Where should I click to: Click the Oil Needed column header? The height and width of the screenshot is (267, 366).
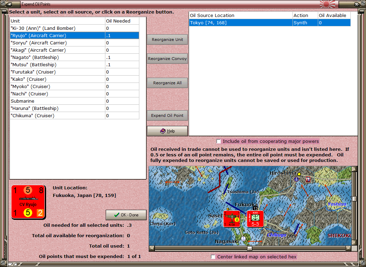pyautogui.click(x=122, y=21)
